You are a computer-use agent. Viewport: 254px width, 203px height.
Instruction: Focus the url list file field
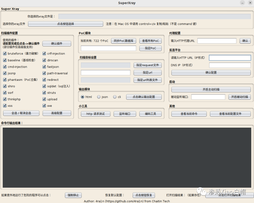[106, 80]
